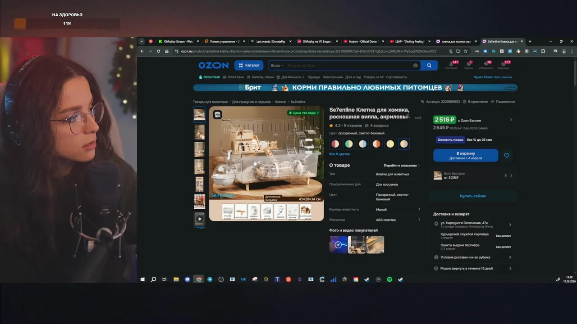This screenshot has height=324, width=577.
Task: Expand the 2516 ₽ Ozon Банк price chevron
Action: pos(511,120)
